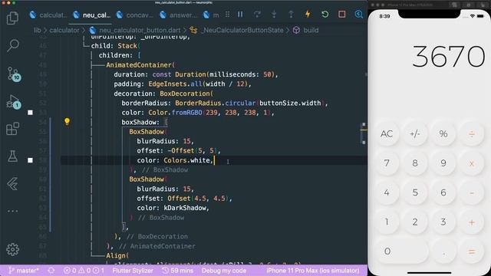Image resolution: width=491 pixels, height=276 pixels.
Task: Switch to the calculat.. editor tab
Action: coord(48,15)
